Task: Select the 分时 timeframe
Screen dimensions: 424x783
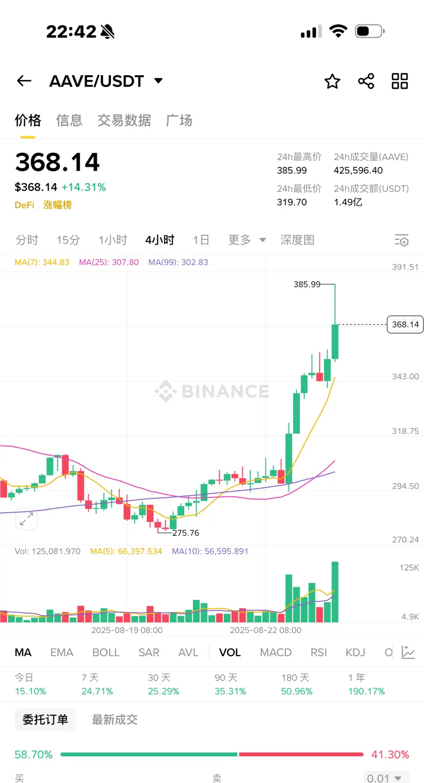Action: click(x=27, y=240)
